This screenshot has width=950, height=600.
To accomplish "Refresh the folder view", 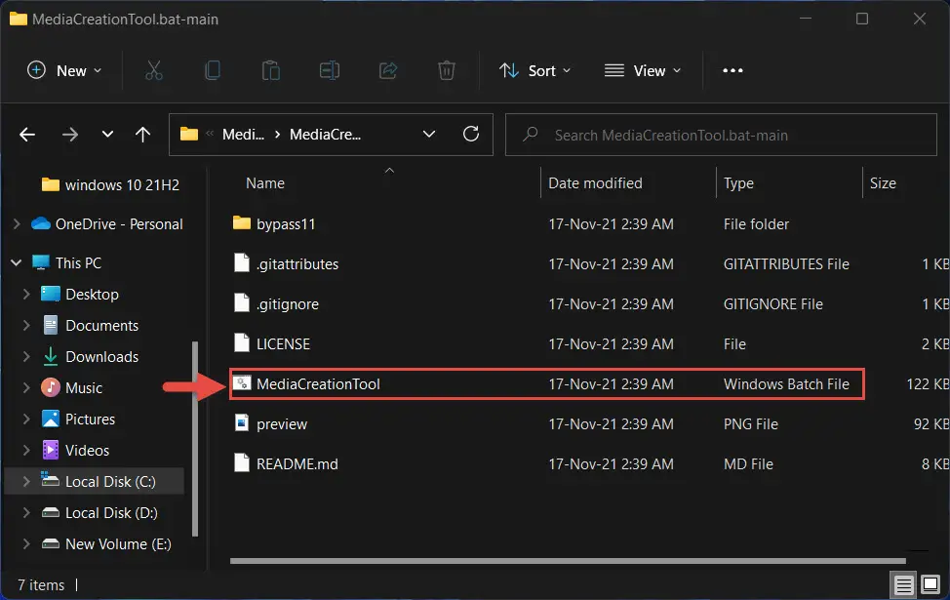I will (471, 134).
